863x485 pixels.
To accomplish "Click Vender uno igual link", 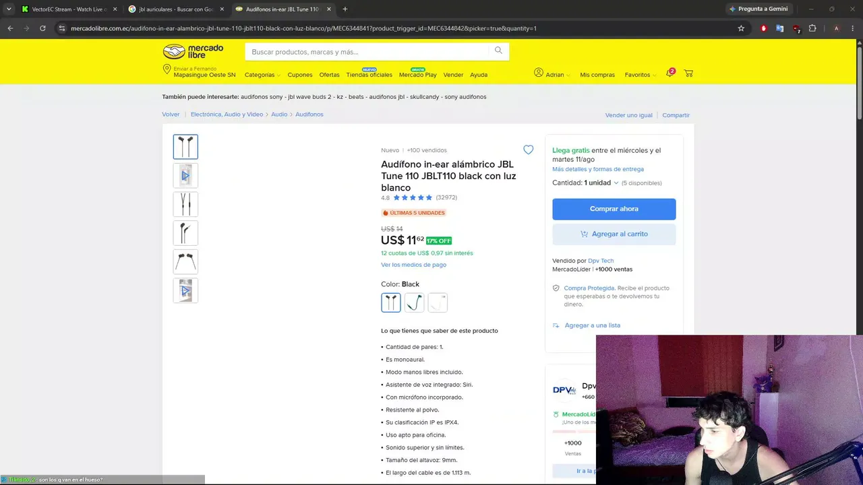I will pyautogui.click(x=629, y=115).
